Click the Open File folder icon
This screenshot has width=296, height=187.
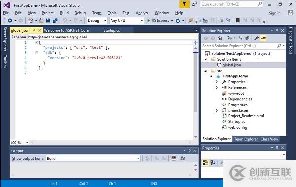point(41,20)
